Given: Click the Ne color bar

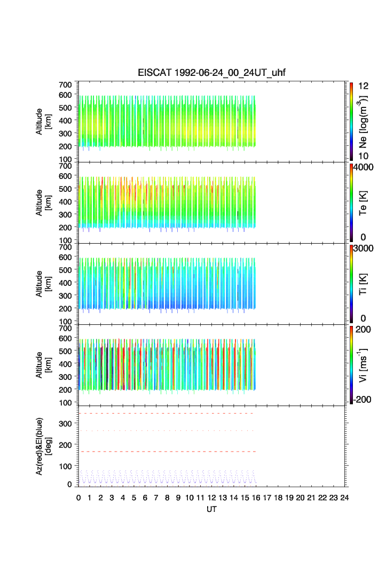Looking at the screenshot, I should coord(351,121).
